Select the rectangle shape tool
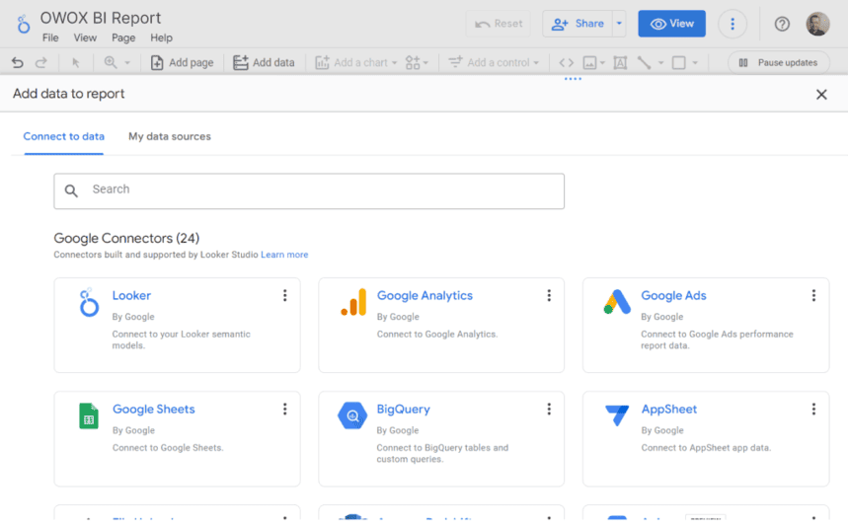 679,63
